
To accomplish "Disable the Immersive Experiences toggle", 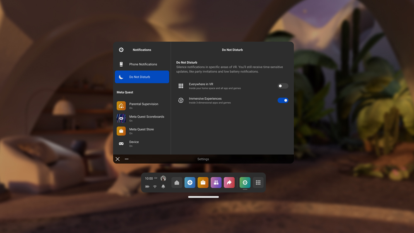I will coord(283,100).
